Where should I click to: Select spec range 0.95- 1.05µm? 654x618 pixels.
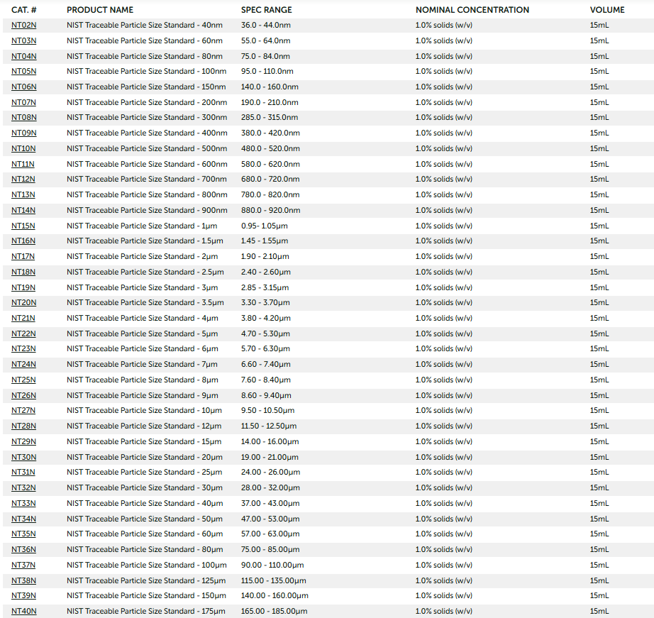coord(265,226)
